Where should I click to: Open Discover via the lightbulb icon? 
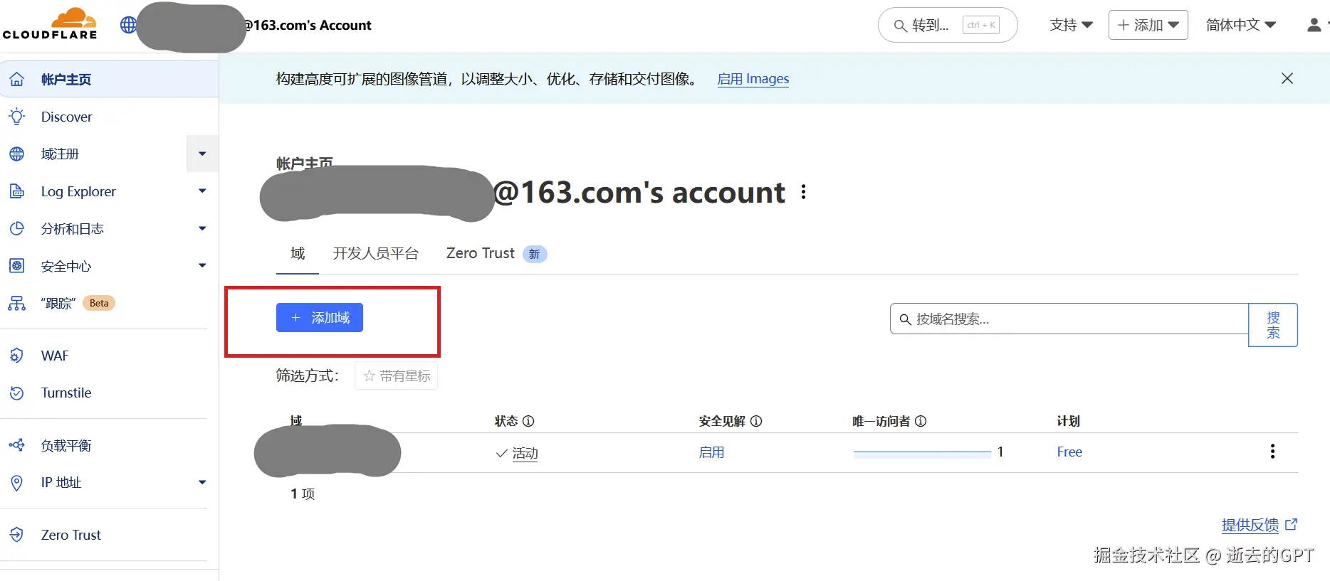click(x=16, y=117)
